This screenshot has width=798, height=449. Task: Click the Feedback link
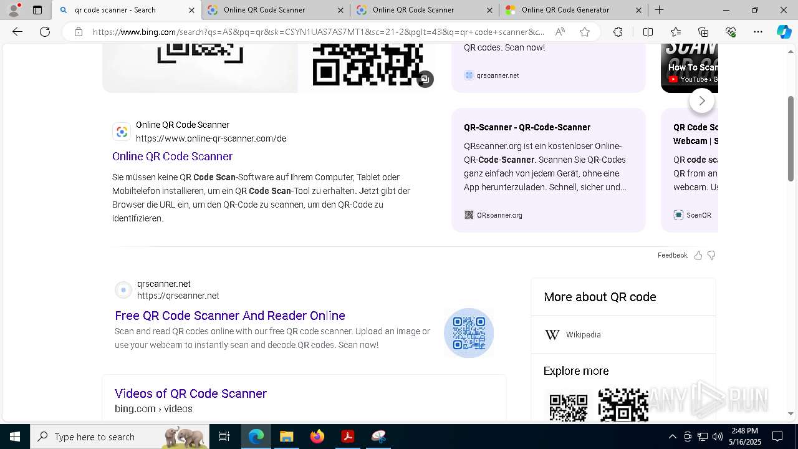pyautogui.click(x=672, y=255)
